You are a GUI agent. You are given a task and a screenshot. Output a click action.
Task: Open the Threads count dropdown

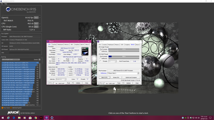(112, 61)
